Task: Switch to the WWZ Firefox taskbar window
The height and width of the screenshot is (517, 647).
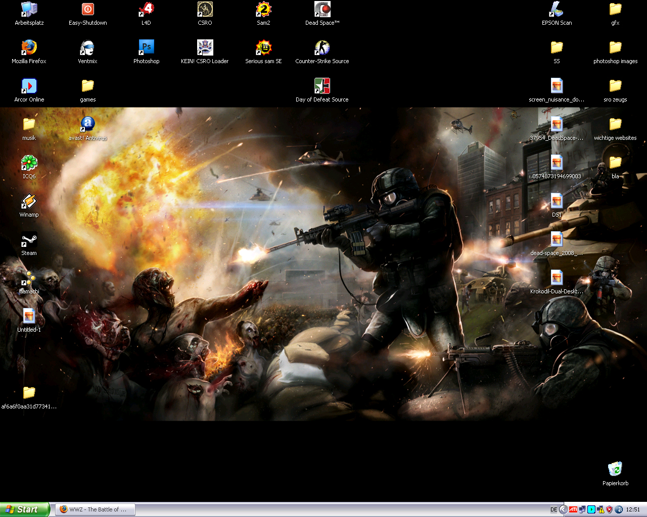Action: coord(95,509)
